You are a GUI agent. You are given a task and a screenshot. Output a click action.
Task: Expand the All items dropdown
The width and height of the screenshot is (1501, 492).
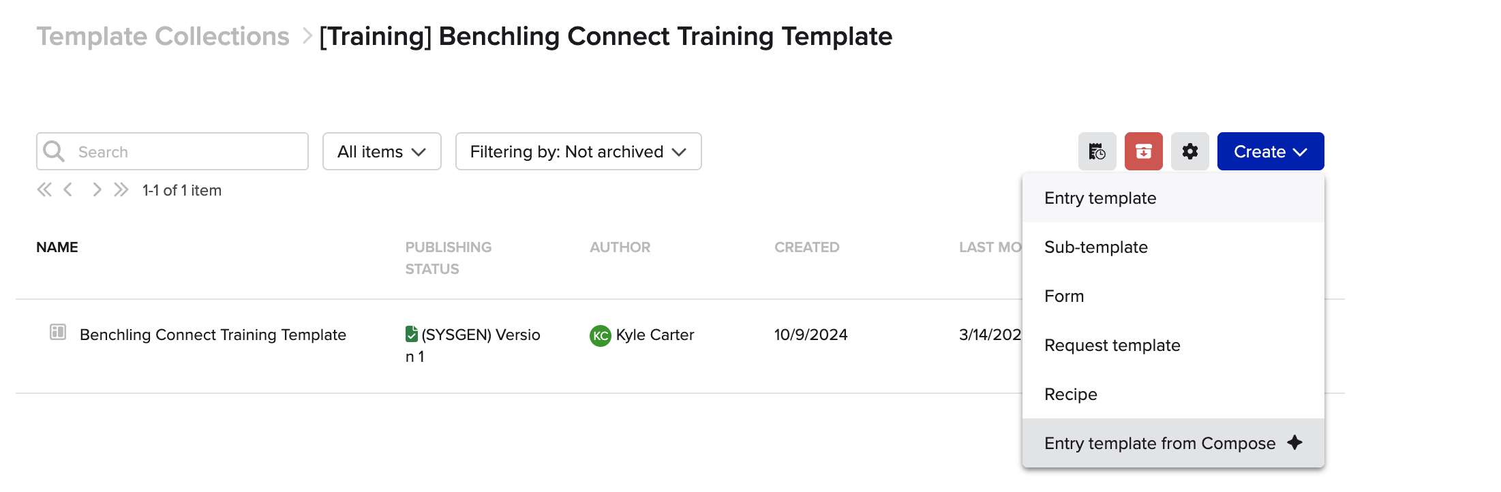click(x=382, y=151)
